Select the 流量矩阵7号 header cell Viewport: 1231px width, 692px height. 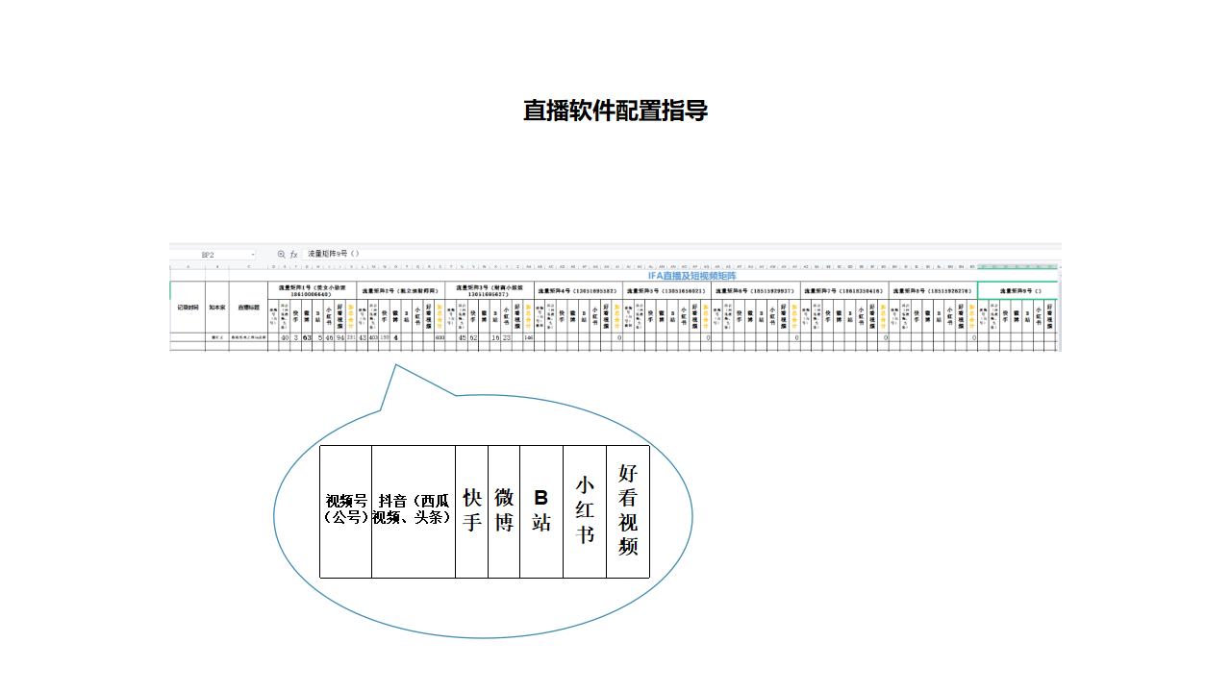(844, 289)
